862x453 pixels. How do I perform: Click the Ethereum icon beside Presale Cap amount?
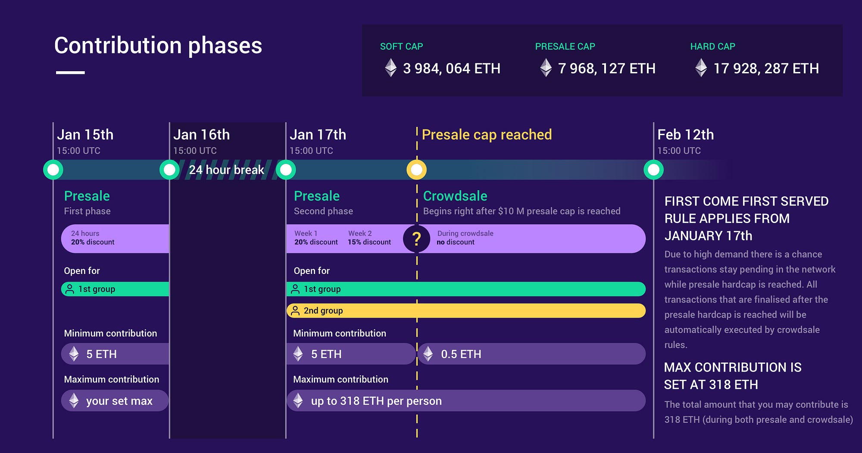546,68
